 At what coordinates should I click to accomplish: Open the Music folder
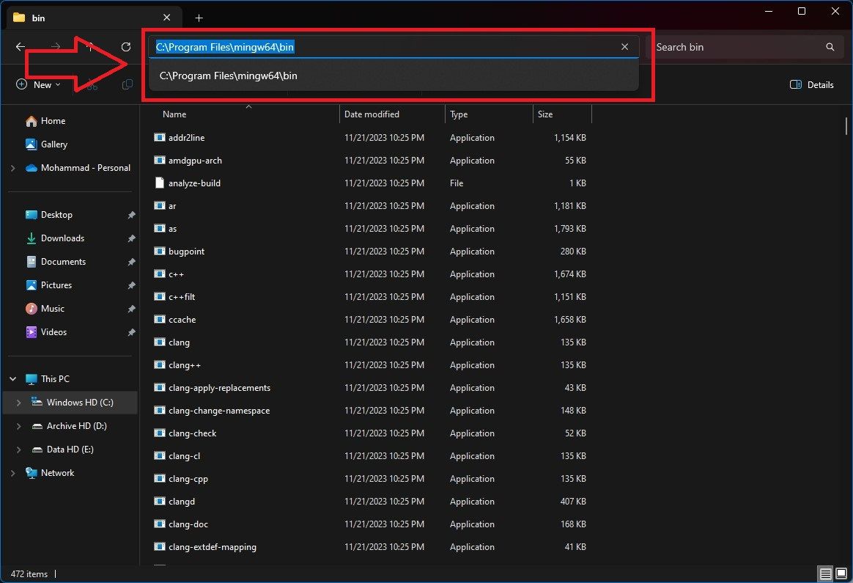point(45,308)
